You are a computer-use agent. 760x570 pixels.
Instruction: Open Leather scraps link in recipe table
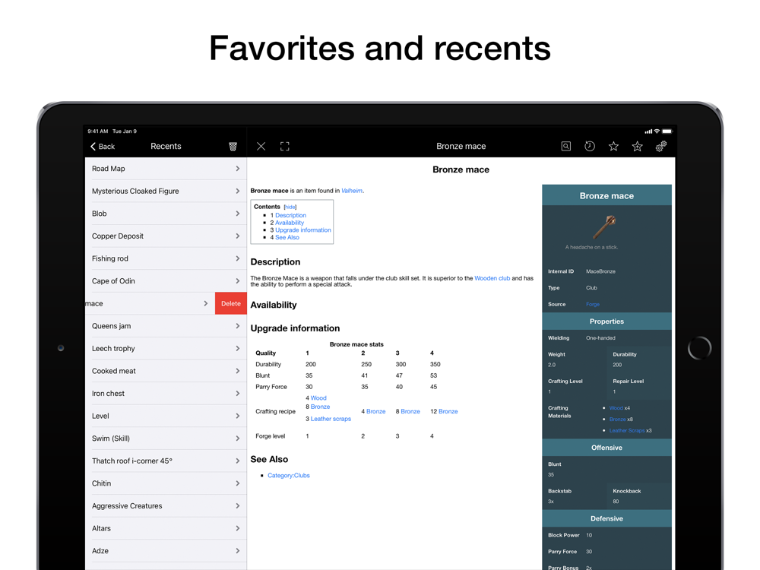click(x=331, y=419)
